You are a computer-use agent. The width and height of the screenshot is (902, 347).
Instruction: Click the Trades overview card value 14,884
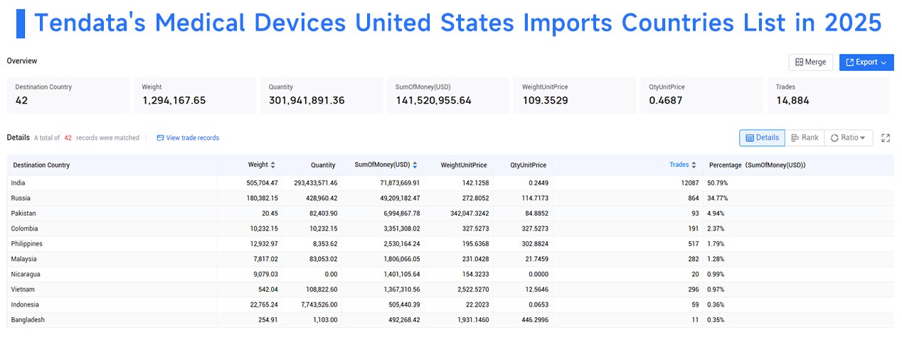(x=792, y=101)
